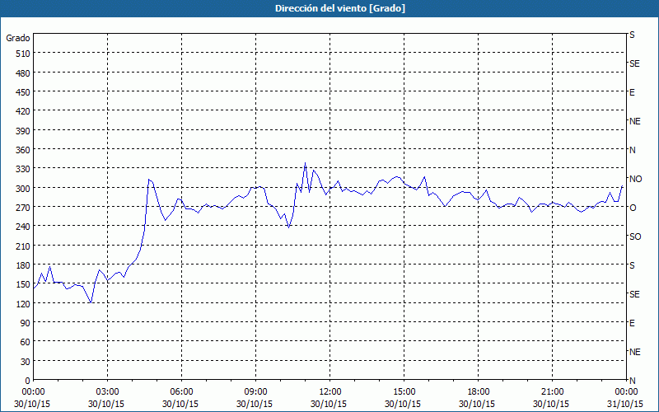Image resolution: width=659 pixels, height=412 pixels.
Task: Click the 'N' compass label at 0 level
Action: [x=632, y=381]
